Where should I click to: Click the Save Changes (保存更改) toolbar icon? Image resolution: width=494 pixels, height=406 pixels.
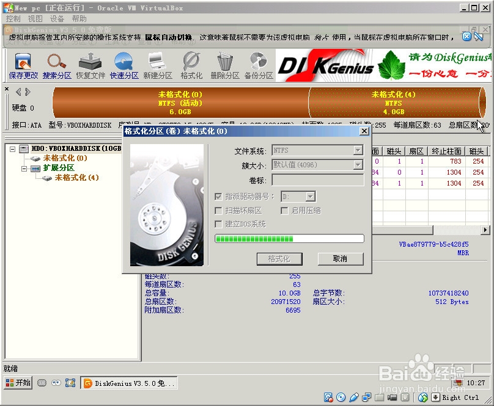[23, 66]
